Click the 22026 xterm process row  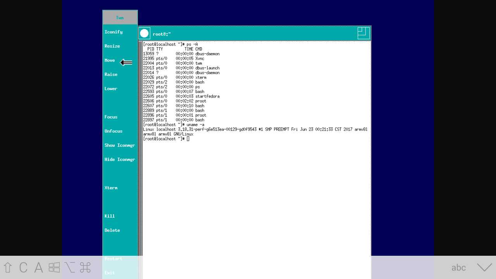(x=175, y=77)
